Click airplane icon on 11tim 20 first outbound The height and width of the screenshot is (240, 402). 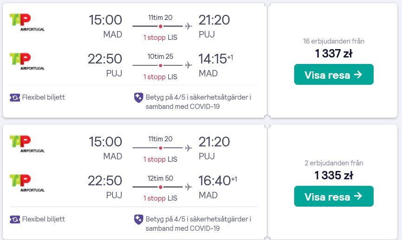pos(188,26)
